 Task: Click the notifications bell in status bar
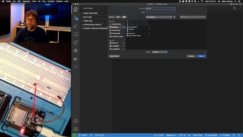coord(239,135)
